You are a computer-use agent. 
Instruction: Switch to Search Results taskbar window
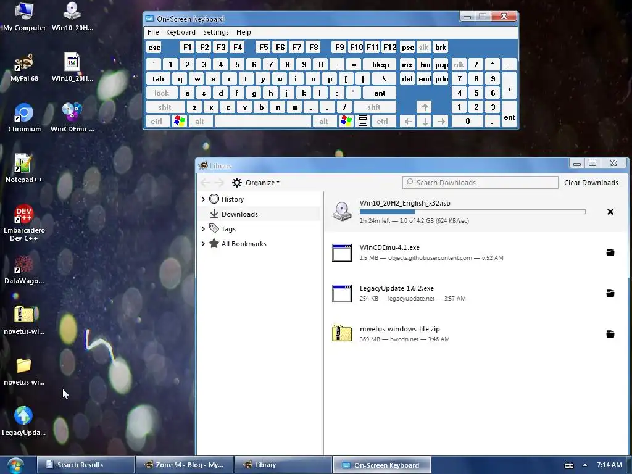pos(85,465)
